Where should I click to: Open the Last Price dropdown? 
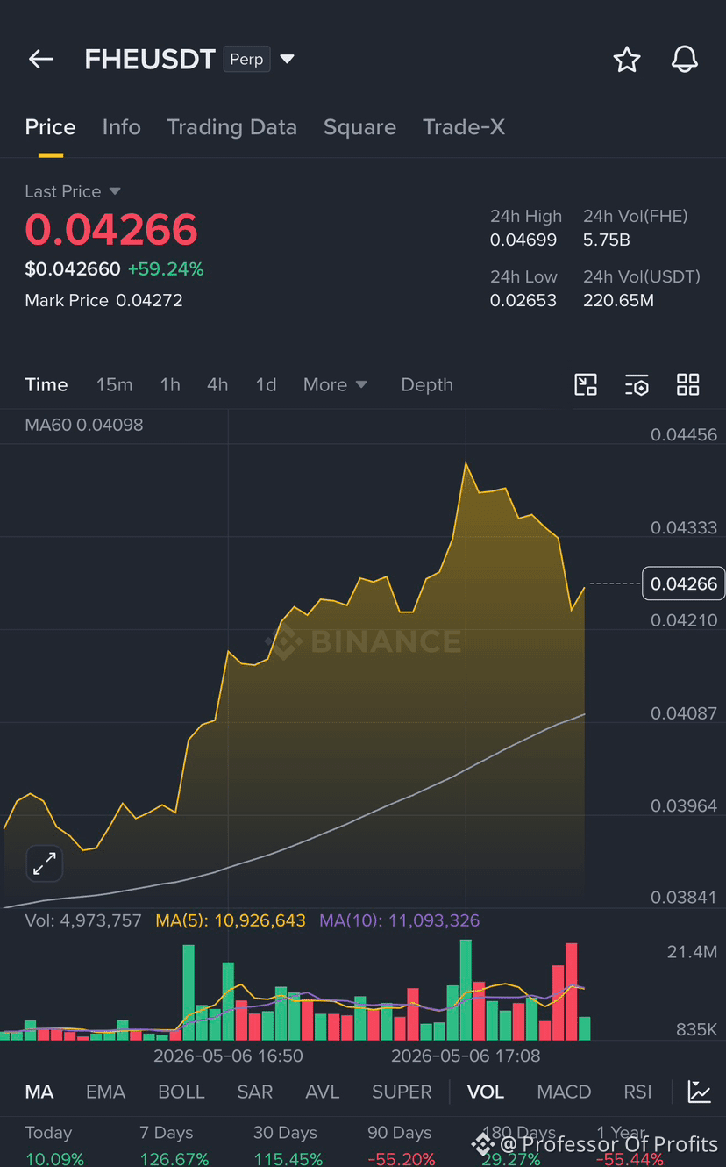73,191
